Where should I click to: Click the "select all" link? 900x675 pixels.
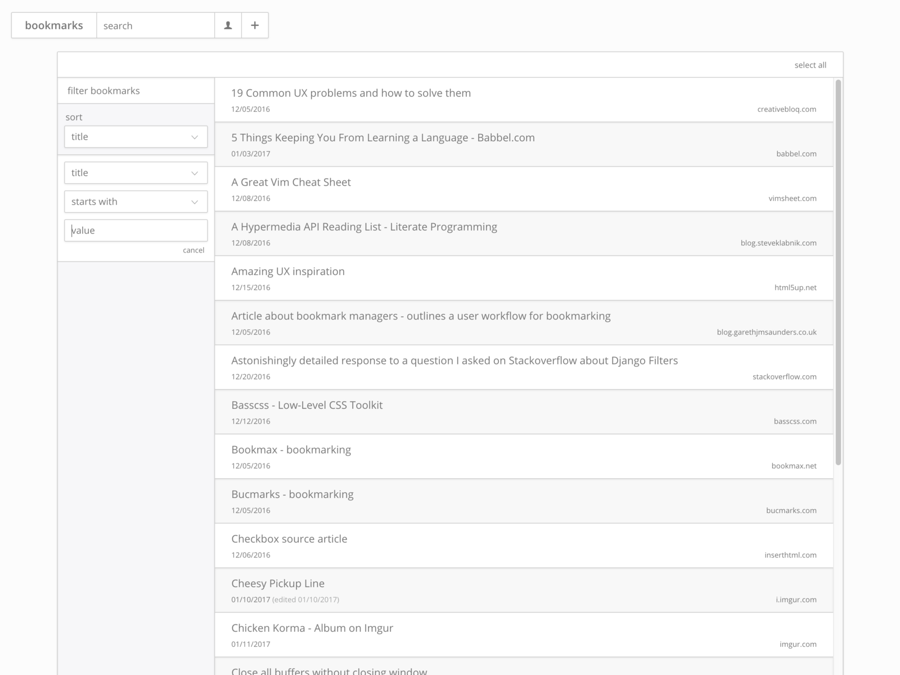coord(810,65)
